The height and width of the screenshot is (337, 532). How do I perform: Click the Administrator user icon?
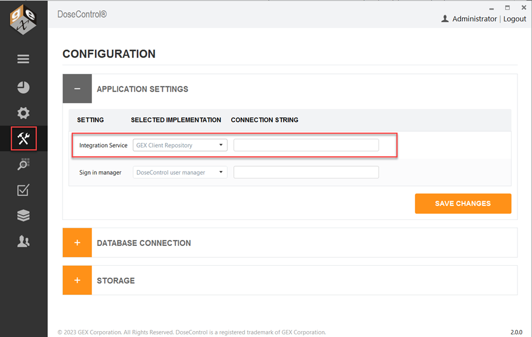(445, 19)
